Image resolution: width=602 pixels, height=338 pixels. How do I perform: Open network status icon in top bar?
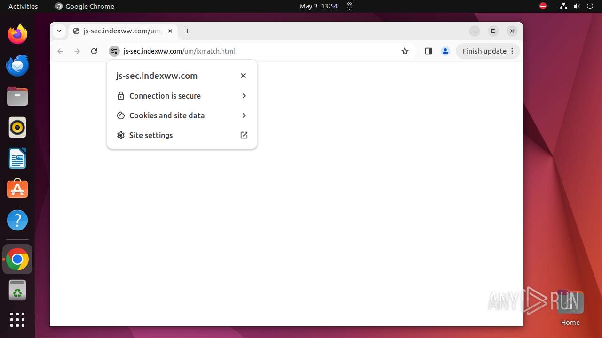(563, 6)
